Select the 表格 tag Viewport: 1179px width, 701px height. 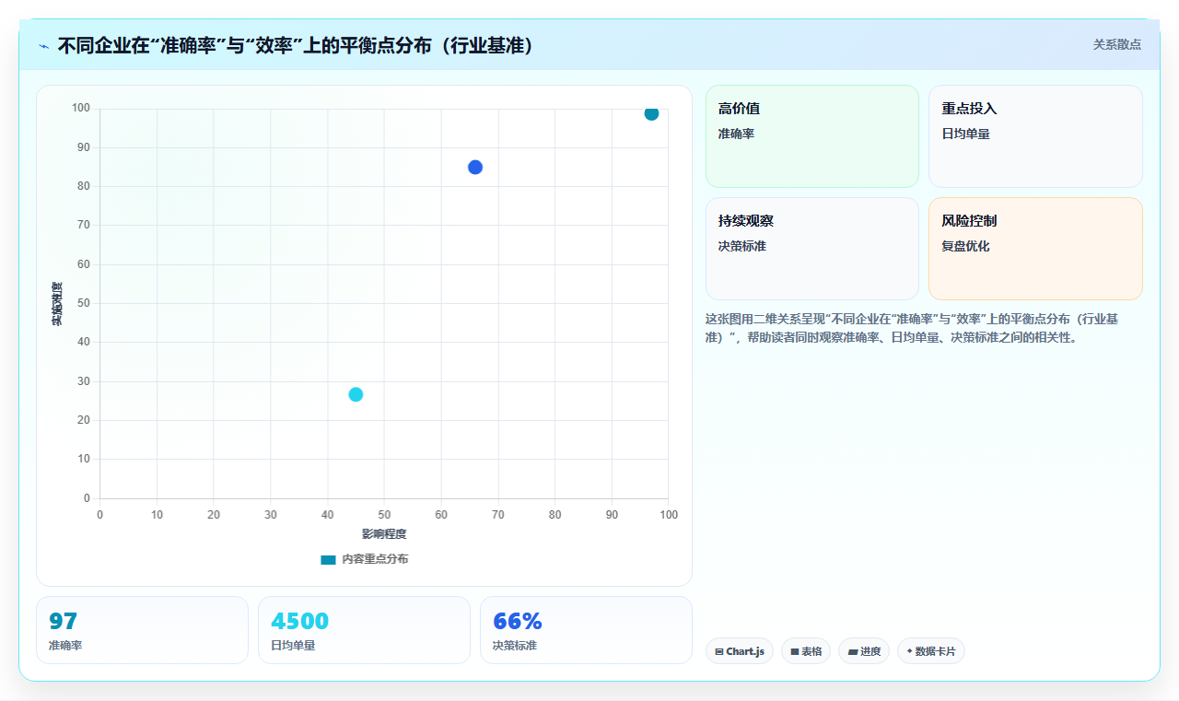point(806,651)
